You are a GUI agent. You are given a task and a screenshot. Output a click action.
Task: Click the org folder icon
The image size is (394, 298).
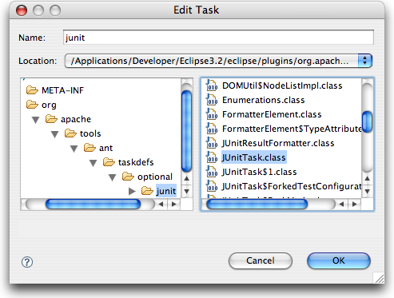(32, 105)
